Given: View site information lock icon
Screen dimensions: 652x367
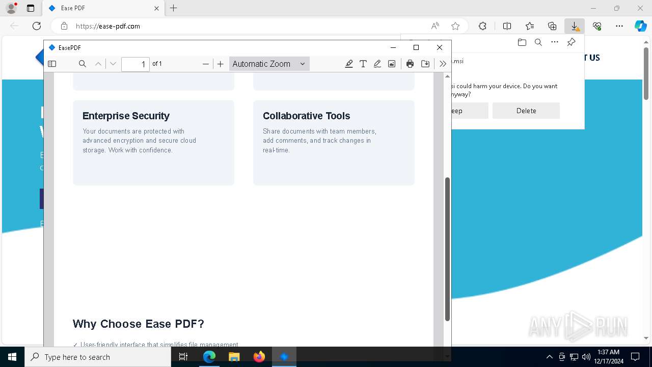Looking at the screenshot, I should [x=64, y=26].
